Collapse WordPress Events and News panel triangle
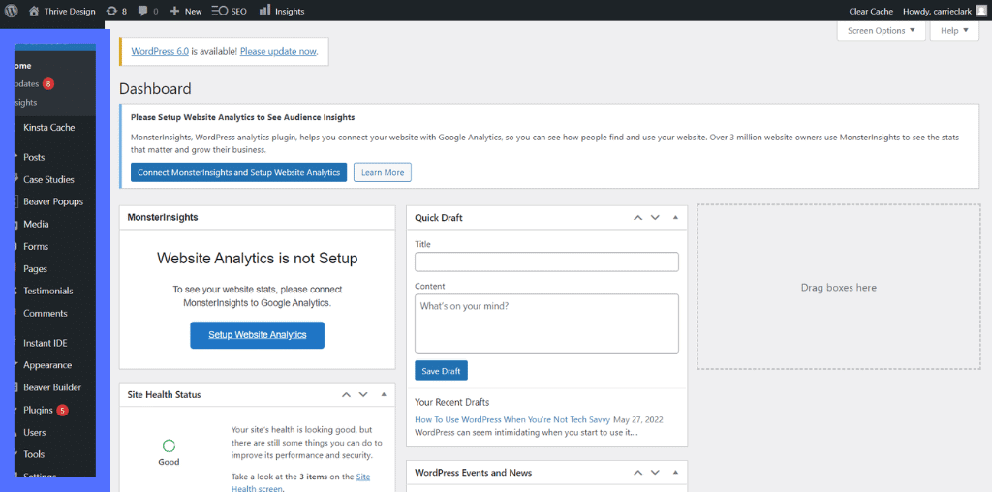 [x=675, y=473]
